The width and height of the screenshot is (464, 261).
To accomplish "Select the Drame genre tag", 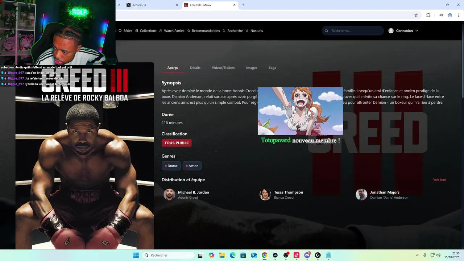I will [171, 166].
